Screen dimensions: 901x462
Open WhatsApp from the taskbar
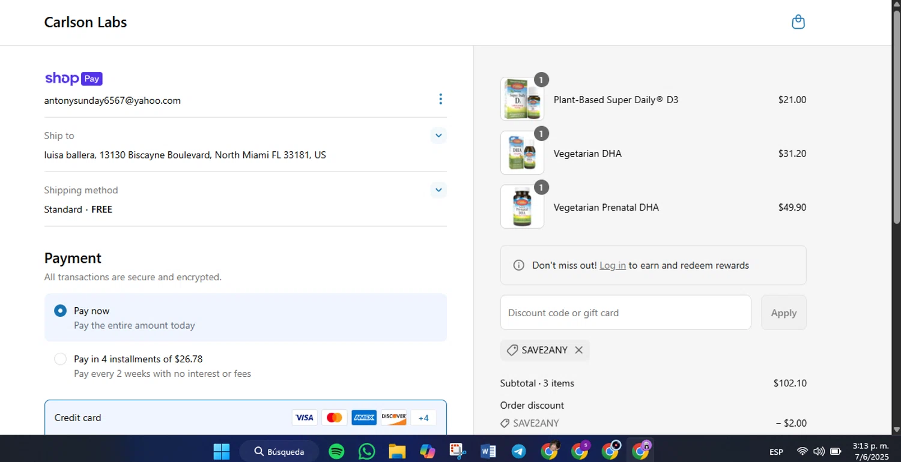367,451
